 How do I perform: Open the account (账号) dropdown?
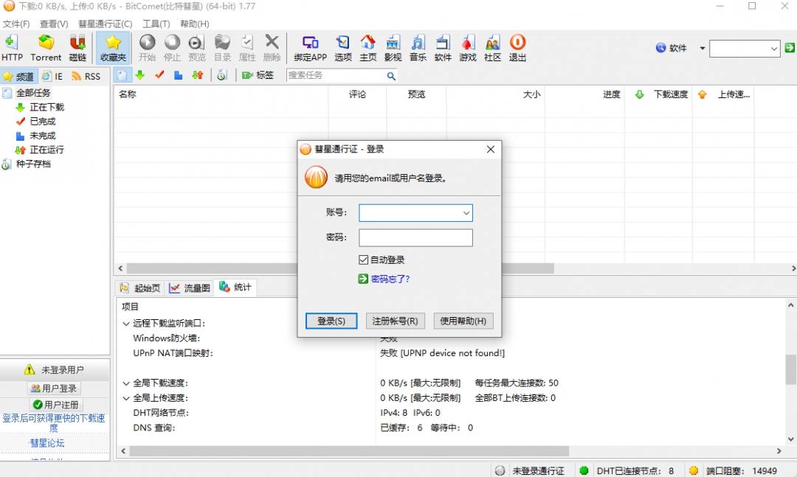[x=466, y=213]
